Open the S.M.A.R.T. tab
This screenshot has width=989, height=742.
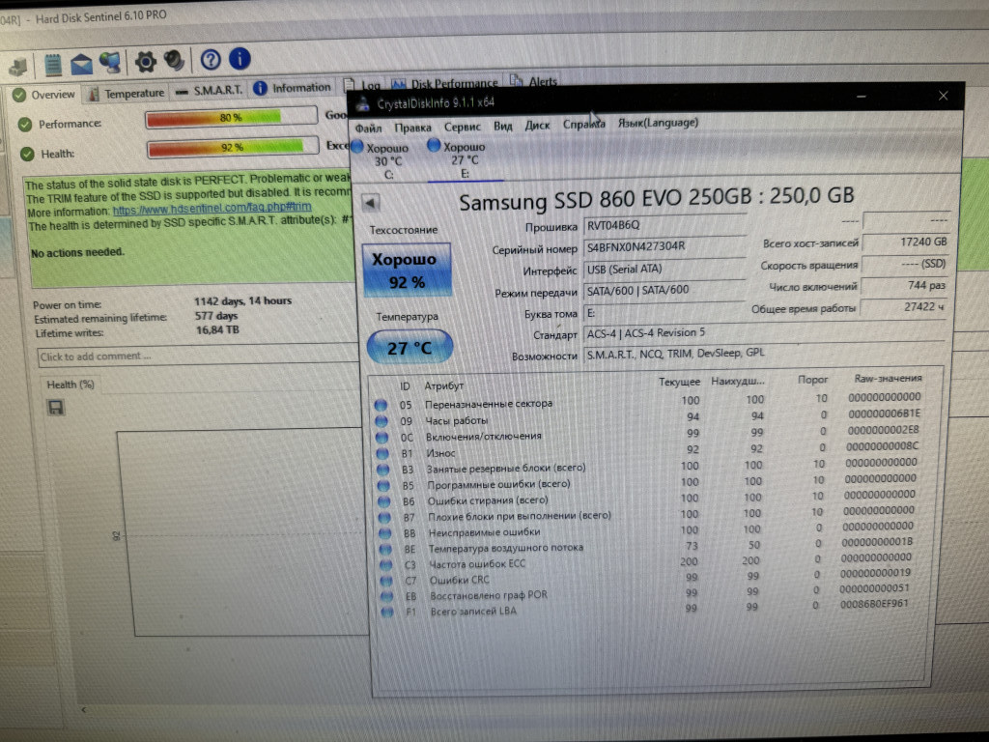point(209,91)
